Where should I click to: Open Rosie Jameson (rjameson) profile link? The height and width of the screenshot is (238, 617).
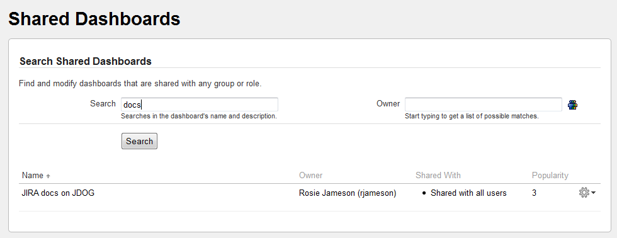348,193
